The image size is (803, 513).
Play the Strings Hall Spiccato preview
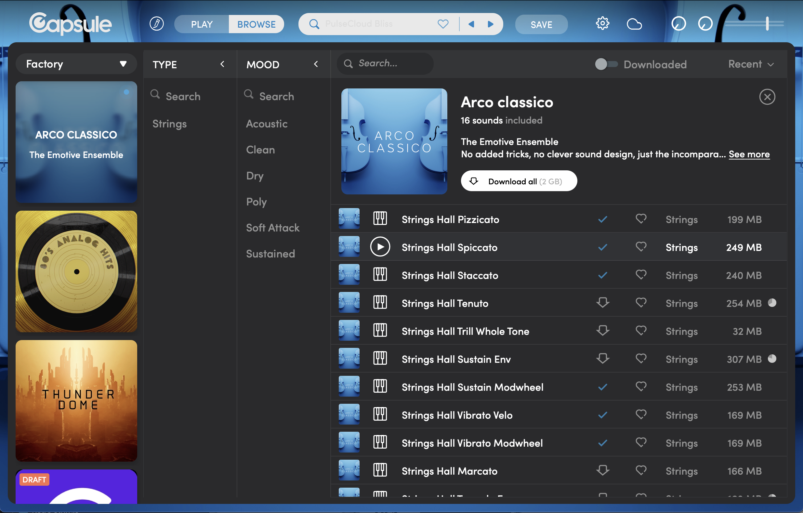[380, 247]
